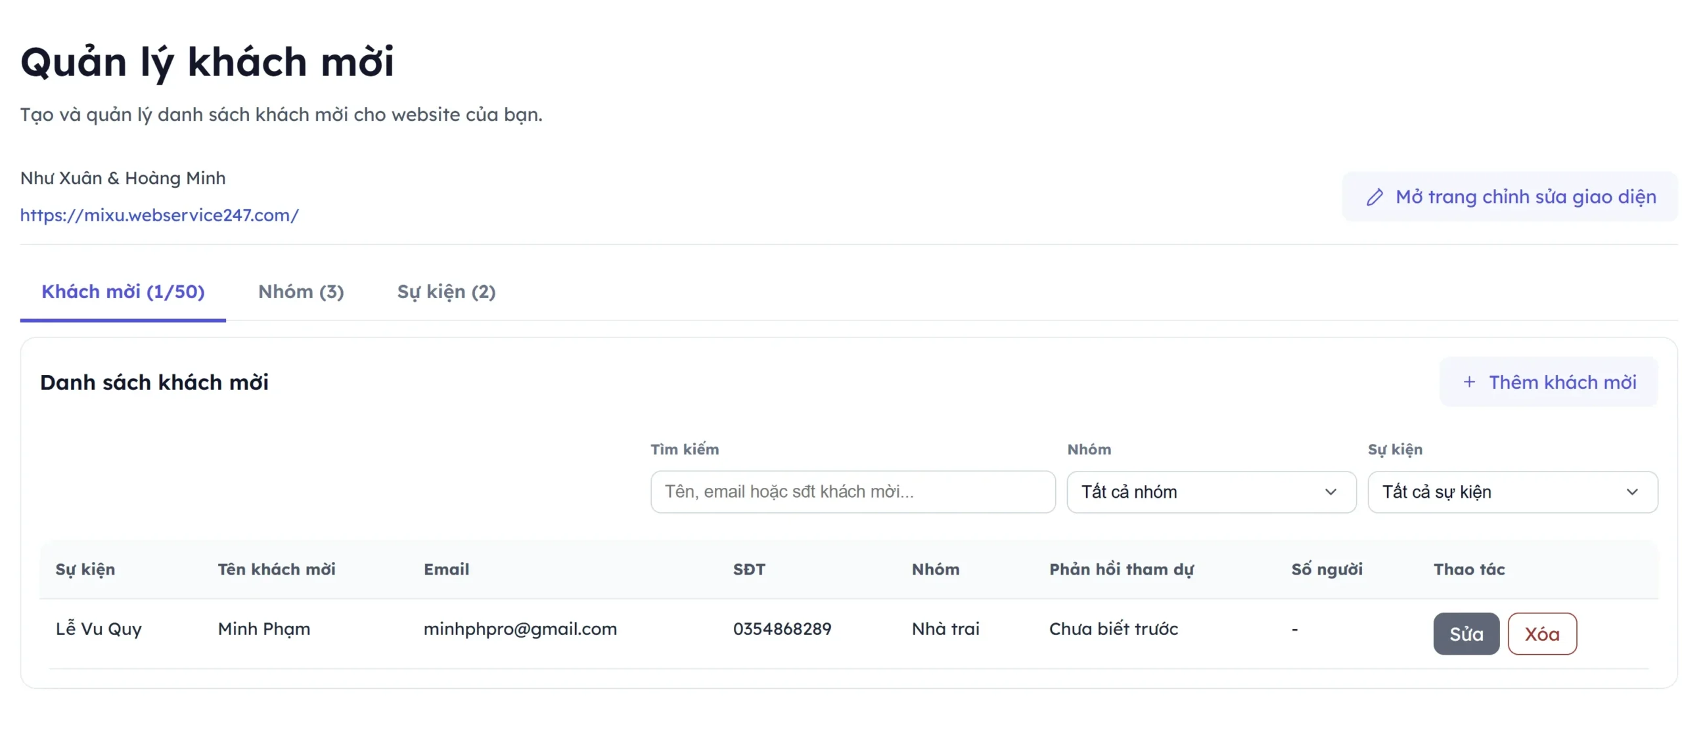Screen dimensions: 1682x742
Task: Focus the guest search input field
Action: 852,492
